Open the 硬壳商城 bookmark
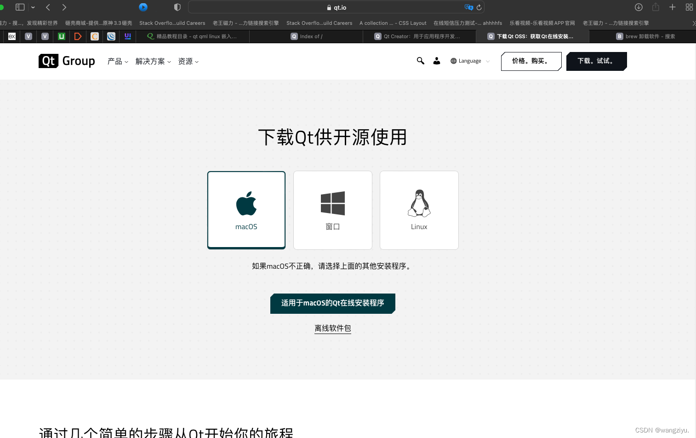This screenshot has width=696, height=438. tap(99, 23)
